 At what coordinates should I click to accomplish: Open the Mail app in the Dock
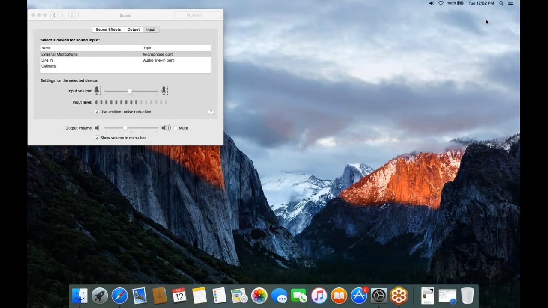click(140, 296)
